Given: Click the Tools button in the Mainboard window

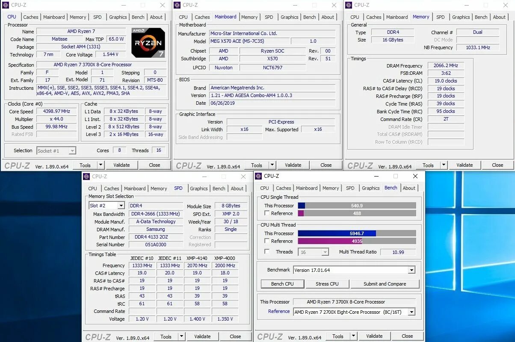Looking at the screenshot, I should pos(257,165).
